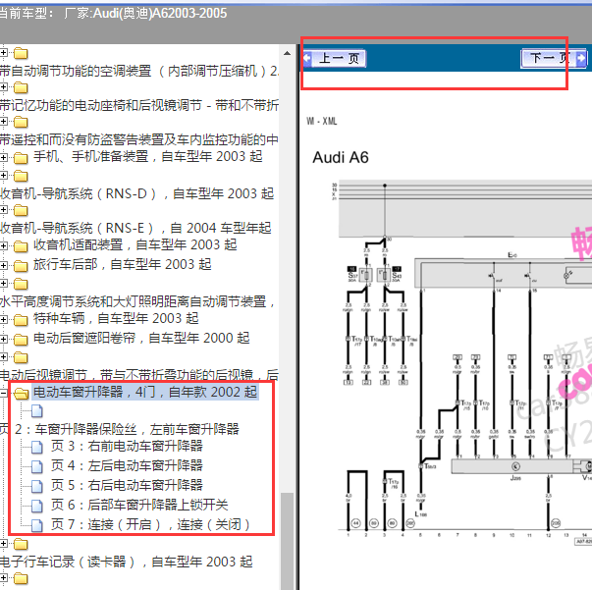Click folder icon above 带遥控和而没有防盗警告装置
The image size is (592, 590).
(x=21, y=123)
